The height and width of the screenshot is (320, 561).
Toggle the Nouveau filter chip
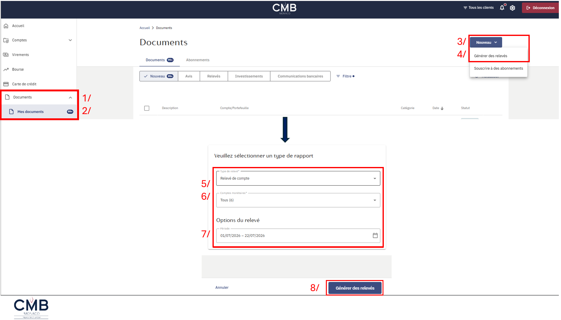tap(159, 76)
